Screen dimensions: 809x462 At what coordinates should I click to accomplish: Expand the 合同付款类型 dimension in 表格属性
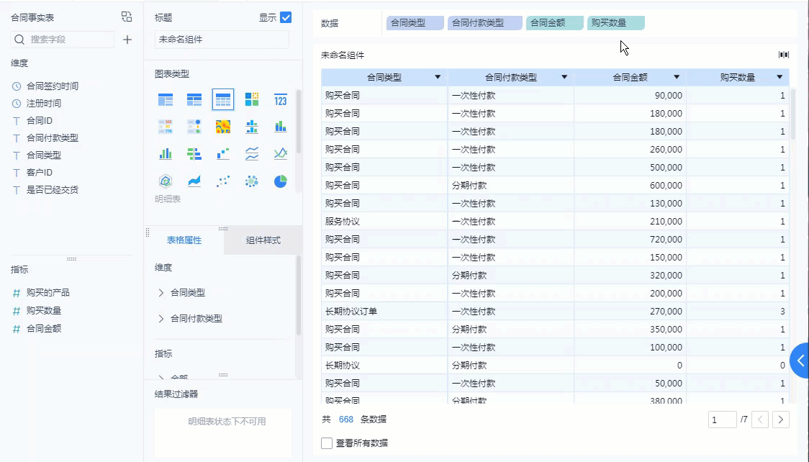coord(161,319)
